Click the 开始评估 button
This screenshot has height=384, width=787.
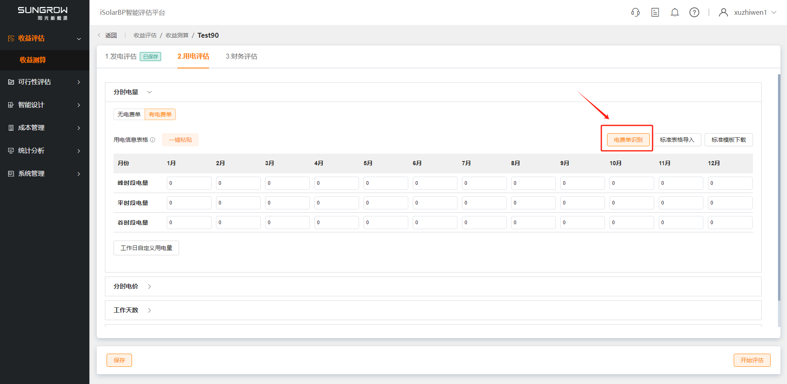pos(752,360)
